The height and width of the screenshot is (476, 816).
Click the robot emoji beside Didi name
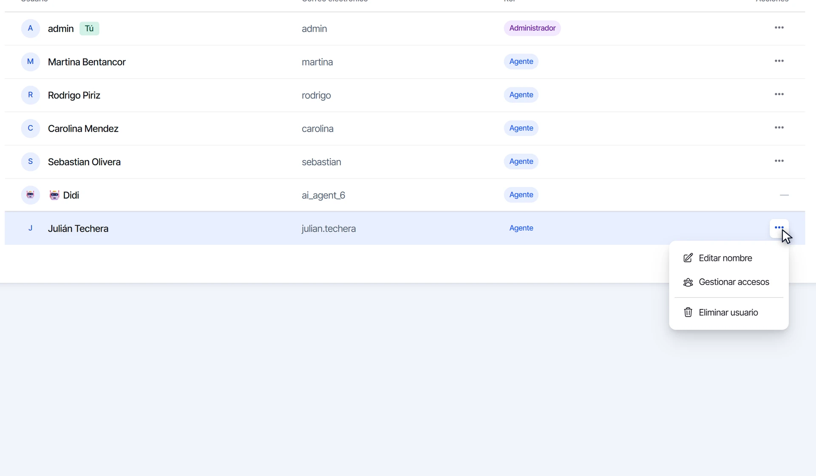point(54,195)
